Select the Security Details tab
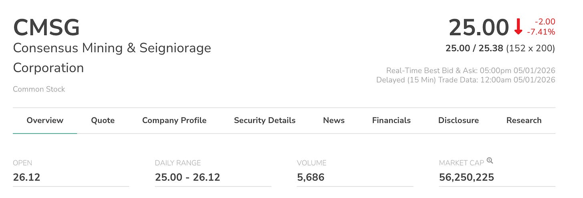Screen dimensions: 583x198 (265, 120)
